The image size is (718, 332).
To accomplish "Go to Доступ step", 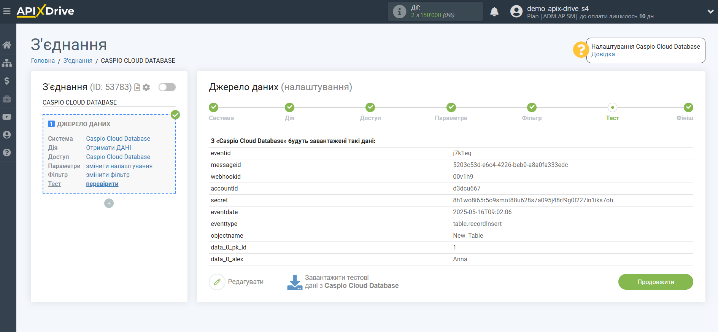I will [x=370, y=107].
